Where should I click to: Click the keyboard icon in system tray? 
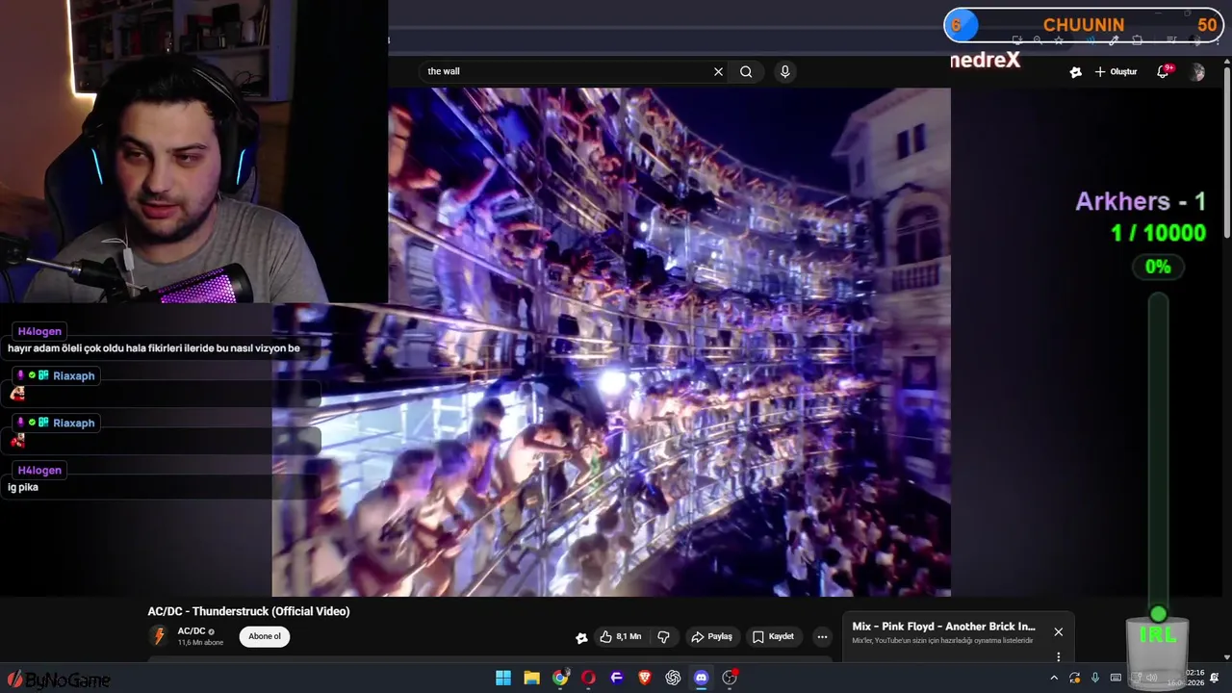1116,678
